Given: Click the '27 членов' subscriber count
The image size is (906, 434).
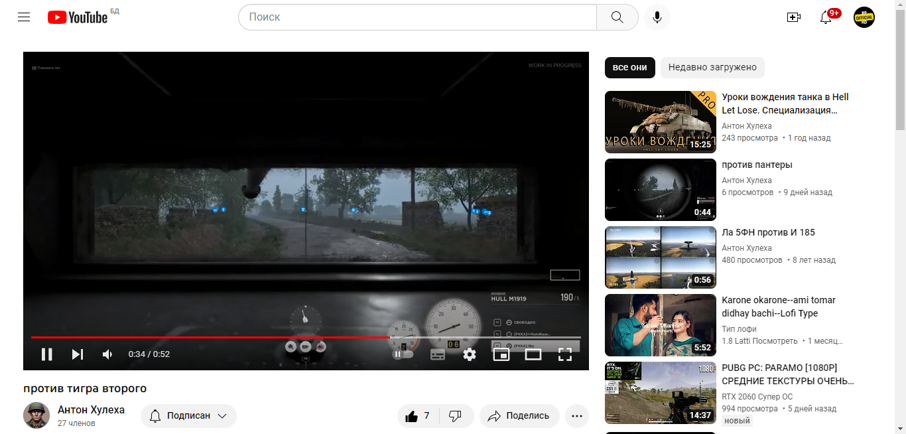Looking at the screenshot, I should (76, 423).
